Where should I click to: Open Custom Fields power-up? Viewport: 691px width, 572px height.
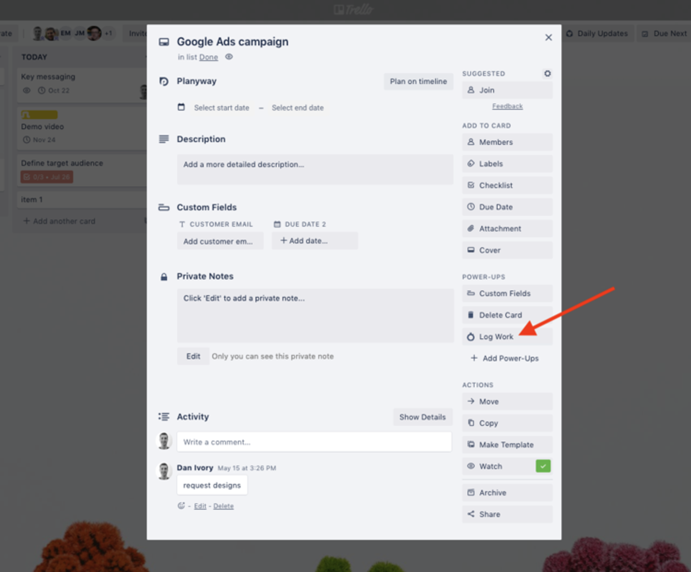point(507,294)
